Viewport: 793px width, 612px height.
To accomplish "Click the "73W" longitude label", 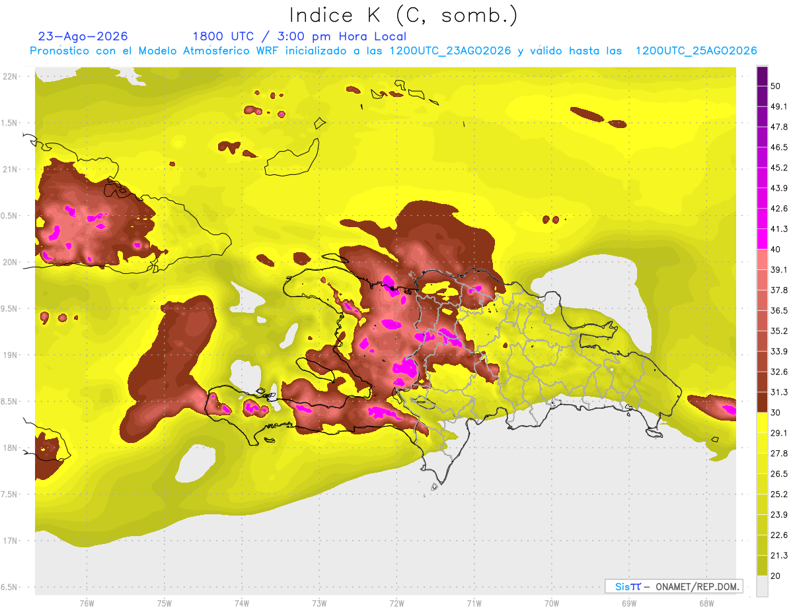I will [x=319, y=603].
